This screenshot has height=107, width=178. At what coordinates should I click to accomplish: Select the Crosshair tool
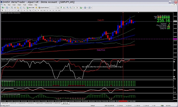pos(6,10)
